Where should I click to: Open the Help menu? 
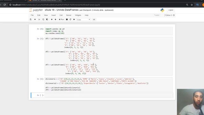[86, 15]
